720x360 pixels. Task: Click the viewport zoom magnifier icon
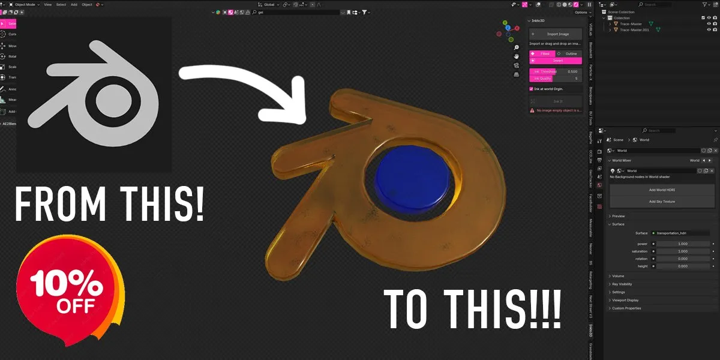coord(517,47)
